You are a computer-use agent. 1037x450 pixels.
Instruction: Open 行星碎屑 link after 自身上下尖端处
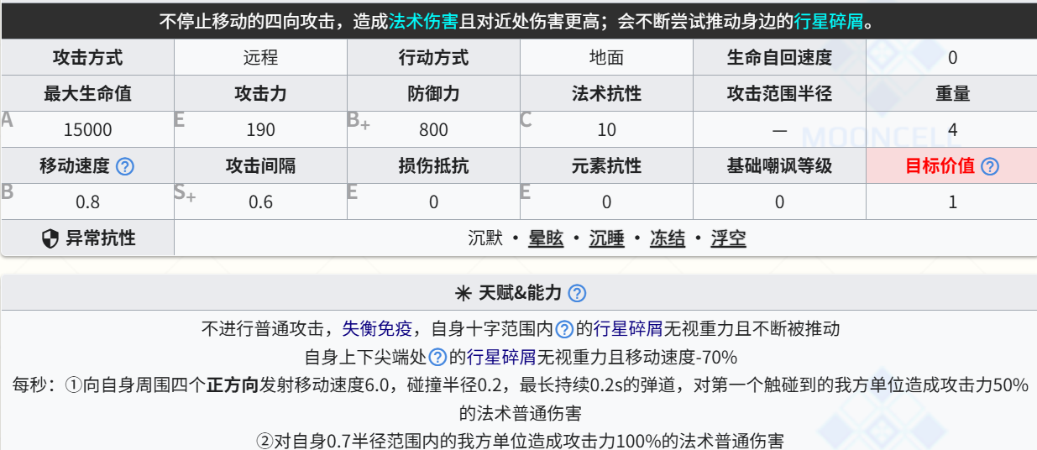point(501,358)
